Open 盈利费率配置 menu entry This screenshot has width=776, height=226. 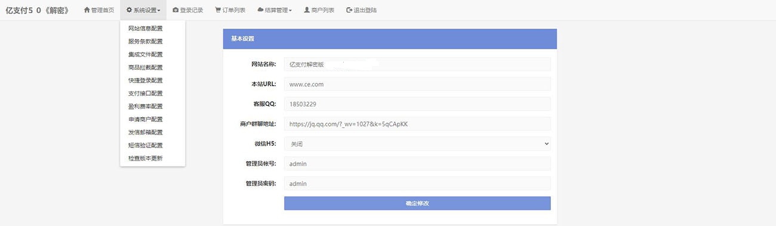145,106
